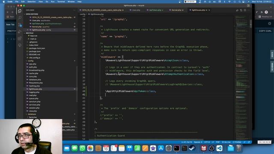Collapse the Open Editors section
This screenshot has width=274, height=154.
[x=32, y=14]
